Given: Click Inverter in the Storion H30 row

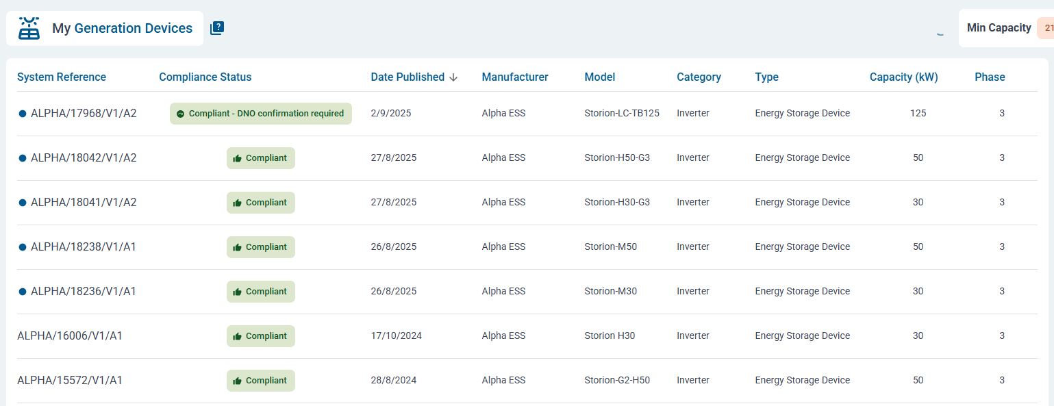Looking at the screenshot, I should [x=693, y=336].
